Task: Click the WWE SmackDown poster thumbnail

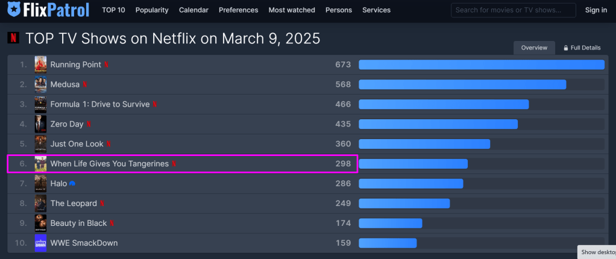Action: click(40, 243)
